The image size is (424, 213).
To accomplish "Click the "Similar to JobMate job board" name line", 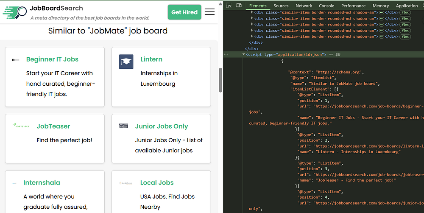I will (335, 83).
